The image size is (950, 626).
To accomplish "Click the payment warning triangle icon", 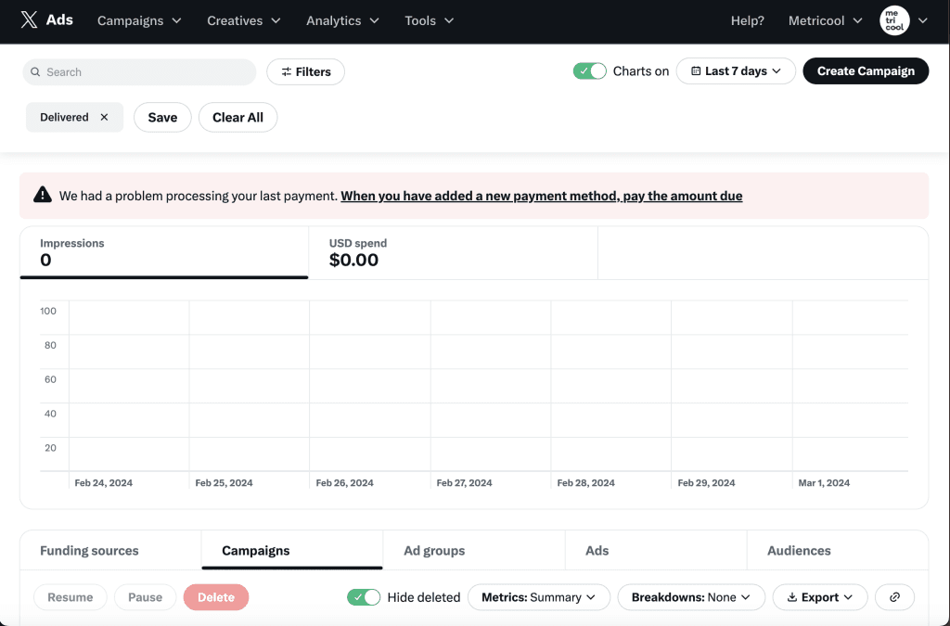I will coord(43,196).
